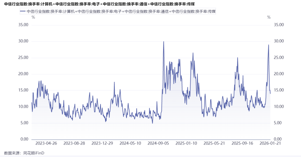Click the % unit label above left axis
The image size is (301, 157).
pyautogui.click(x=33, y=18)
